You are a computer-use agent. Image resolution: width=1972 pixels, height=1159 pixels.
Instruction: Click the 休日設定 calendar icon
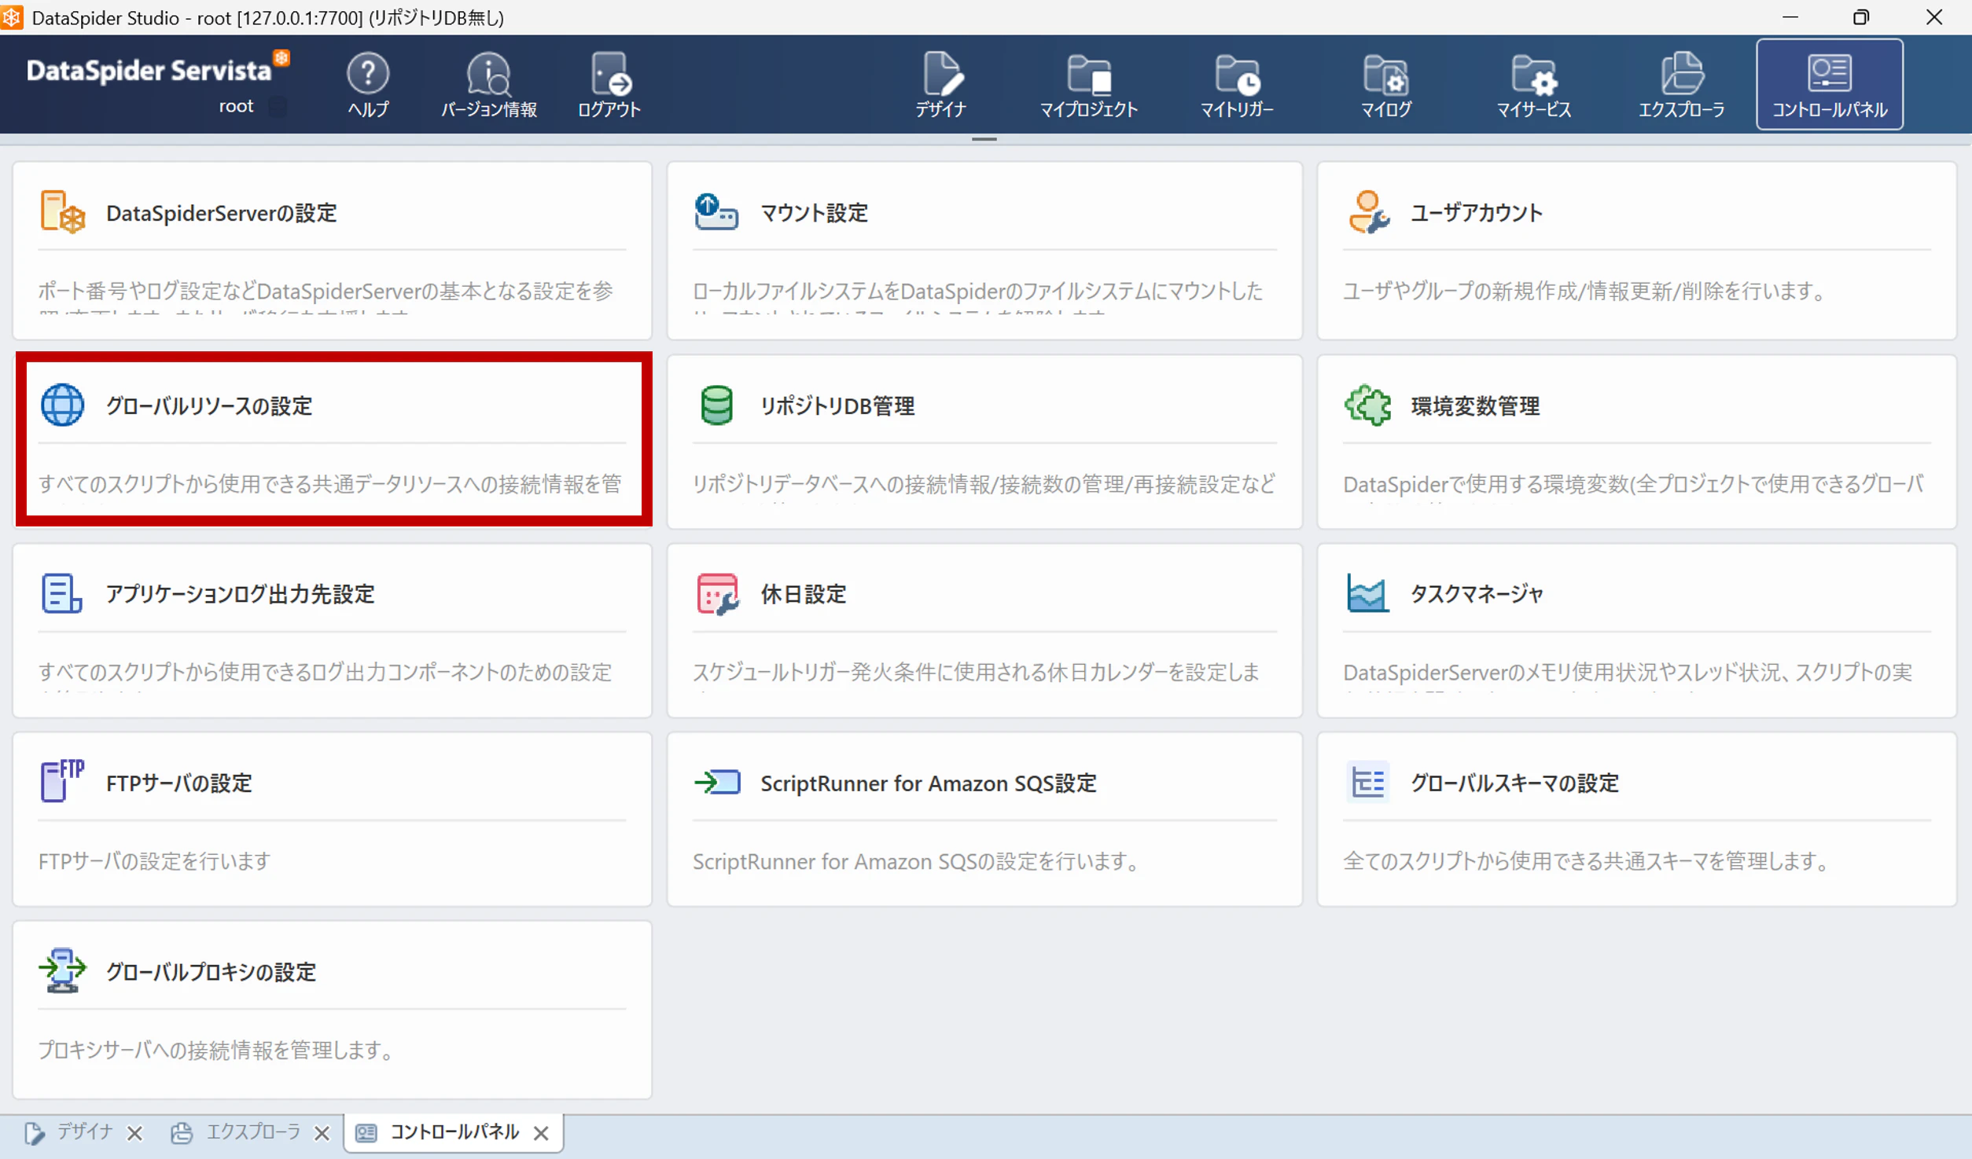tap(716, 593)
